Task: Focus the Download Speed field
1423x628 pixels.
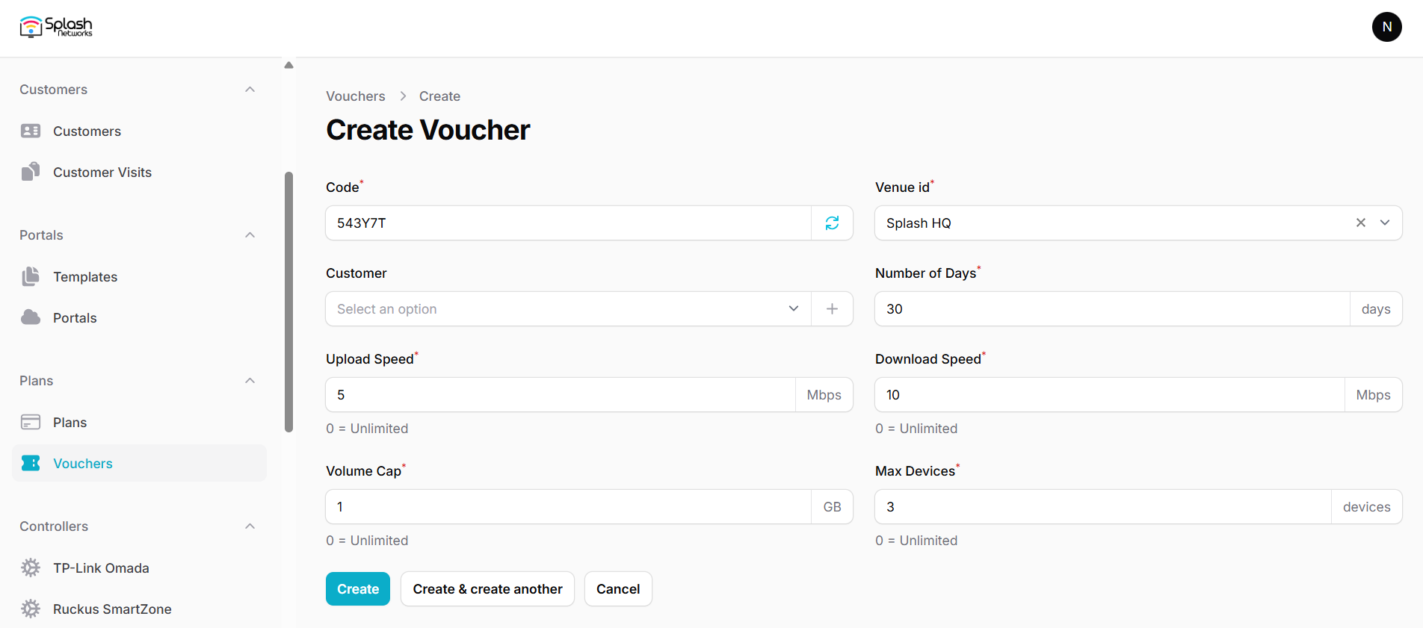Action: [x=1110, y=395]
